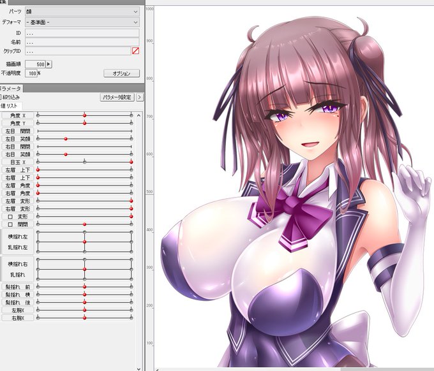
Task: Select the 左眉 上下 parameter label
Action: pyautogui.click(x=18, y=170)
